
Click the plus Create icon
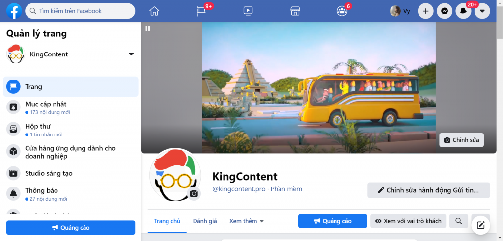point(426,11)
